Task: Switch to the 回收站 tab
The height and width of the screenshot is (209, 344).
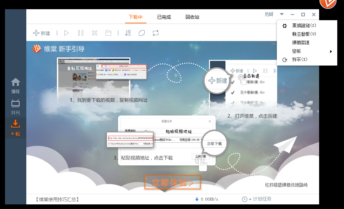Action: (192, 17)
